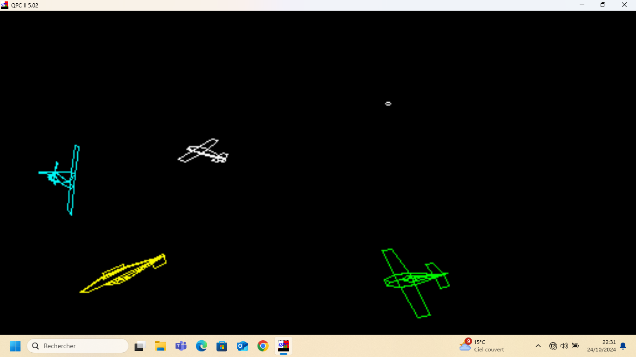Viewport: 636px width, 357px height.
Task: Open the clock showing 22:31
Action: (x=601, y=346)
